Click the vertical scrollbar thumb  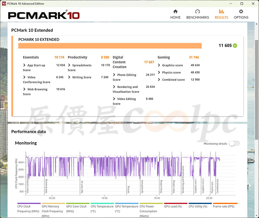click(x=256, y=89)
